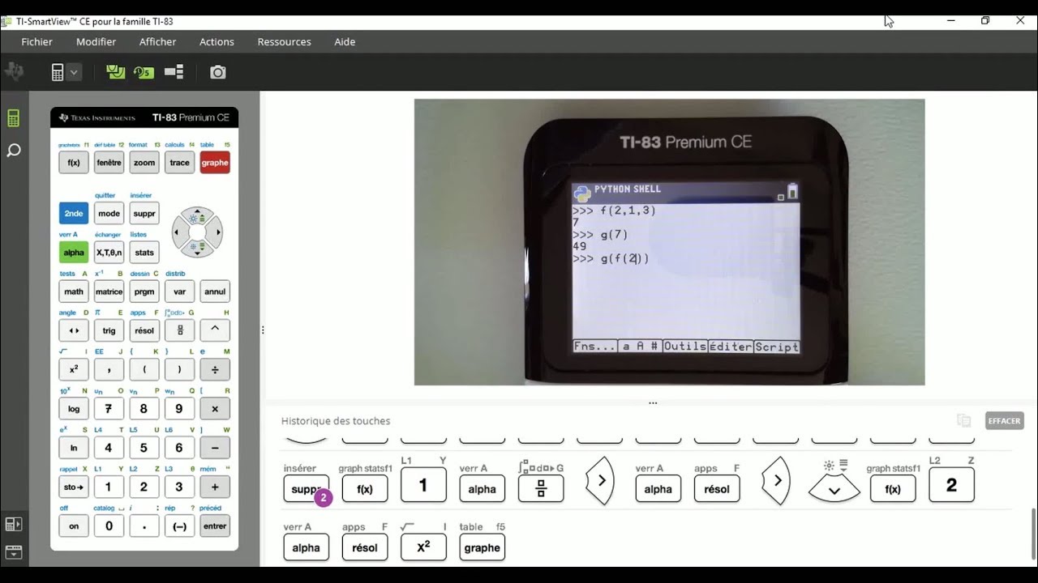Click the down arrow on directional pad
The image size is (1038, 583).
[197, 249]
